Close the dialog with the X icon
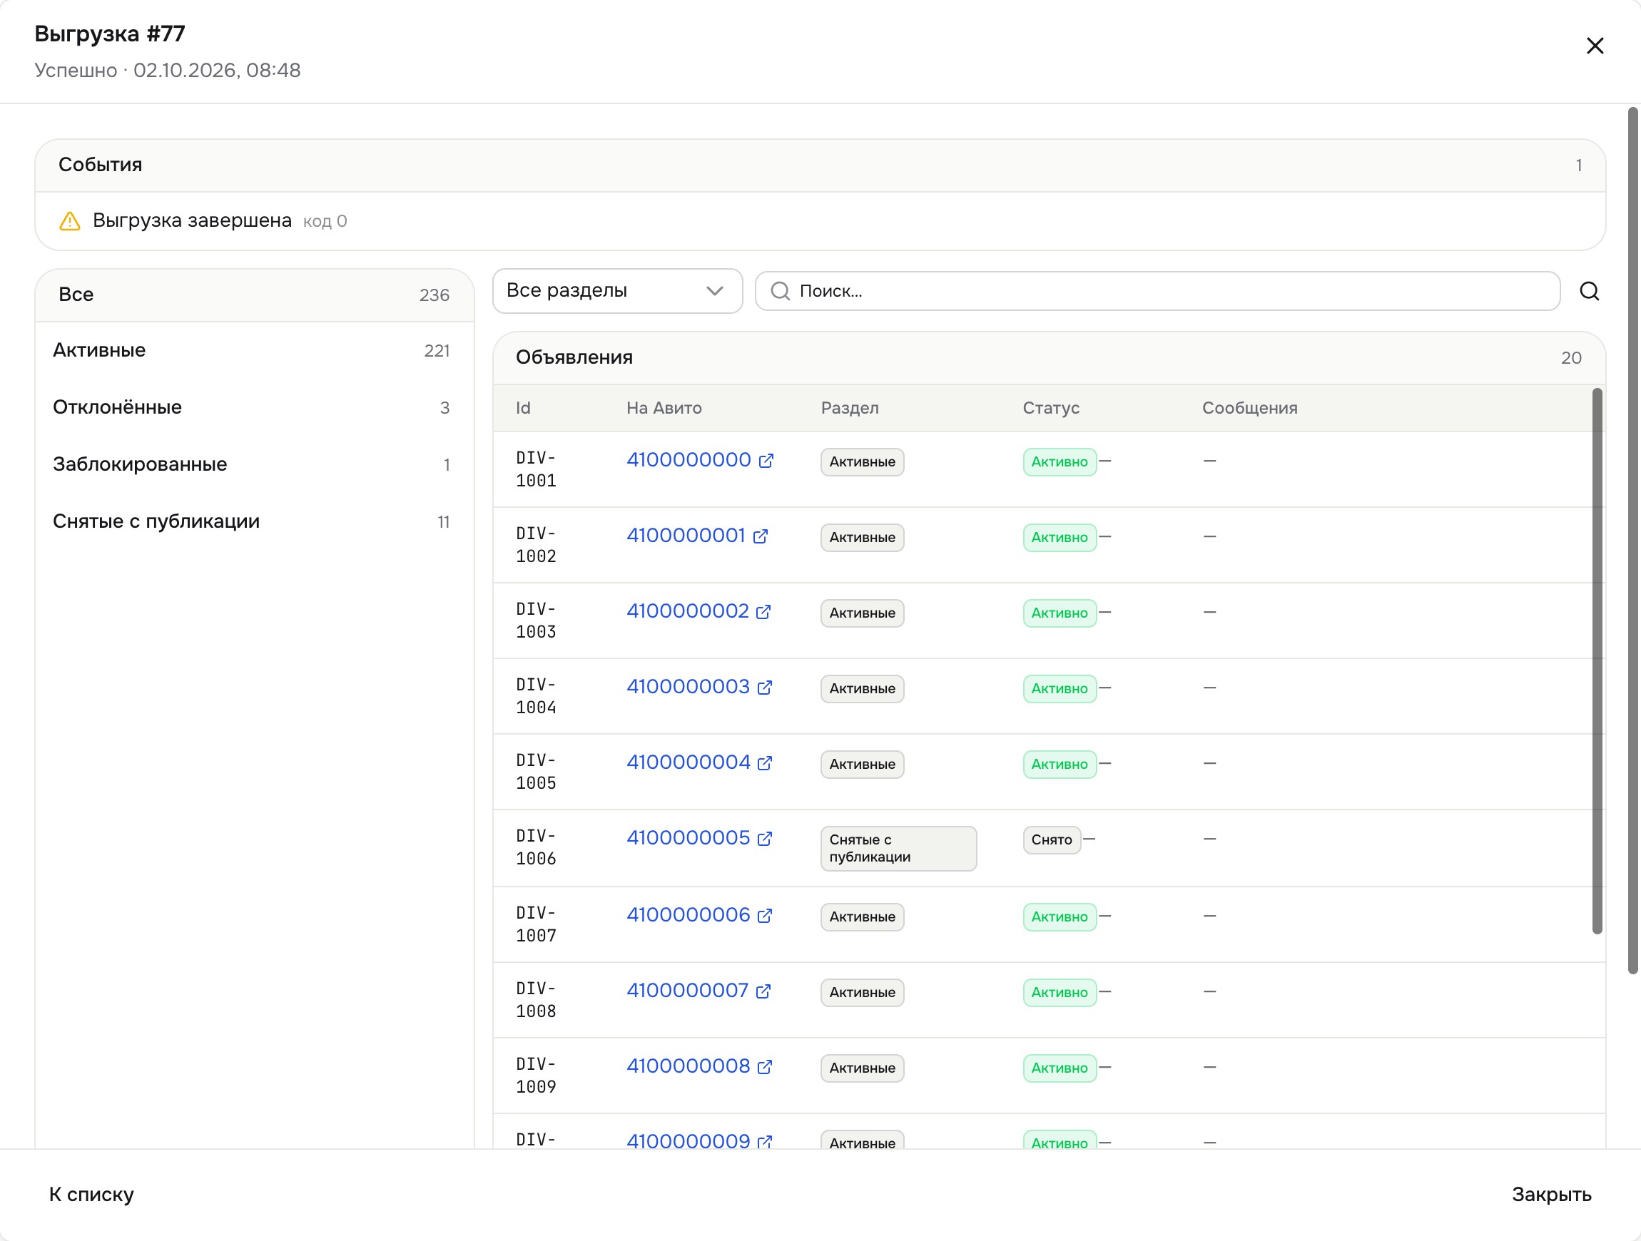The height and width of the screenshot is (1241, 1641). (1595, 46)
